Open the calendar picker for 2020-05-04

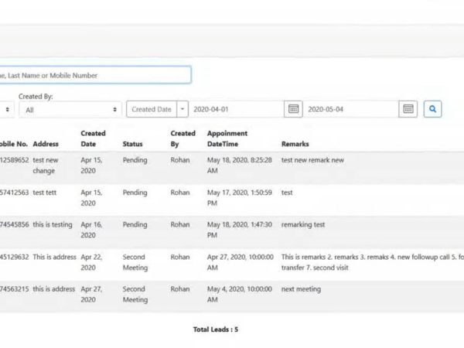(408, 110)
